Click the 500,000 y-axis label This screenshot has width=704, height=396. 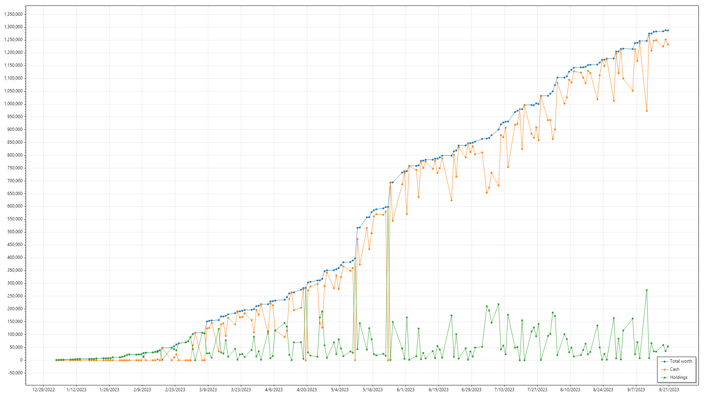[15, 232]
